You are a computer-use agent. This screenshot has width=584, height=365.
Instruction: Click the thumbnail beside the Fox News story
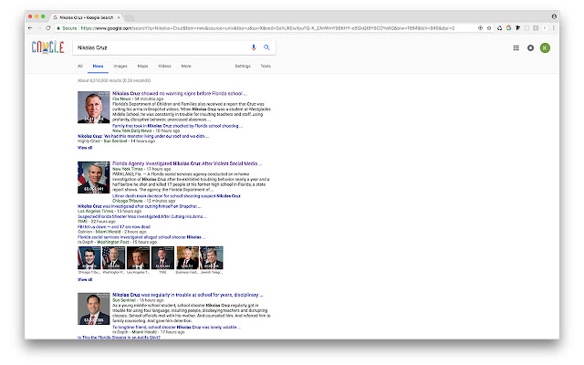tap(93, 108)
